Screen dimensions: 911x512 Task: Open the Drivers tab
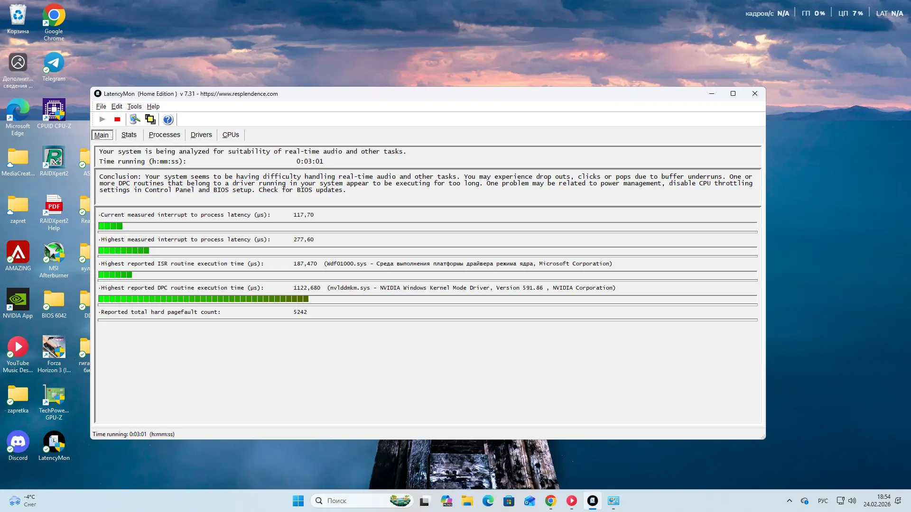[x=201, y=135]
